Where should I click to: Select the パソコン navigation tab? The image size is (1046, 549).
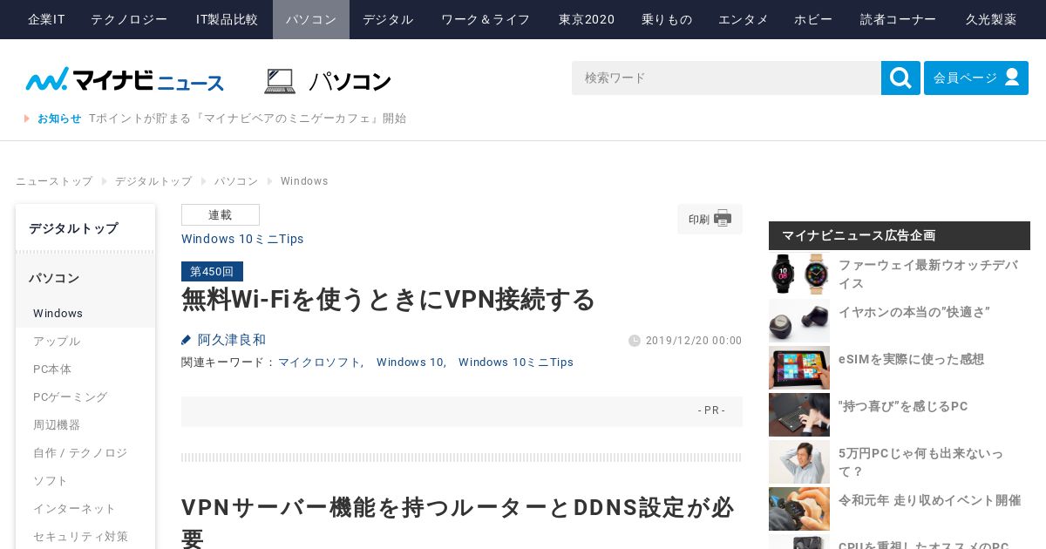click(x=311, y=19)
